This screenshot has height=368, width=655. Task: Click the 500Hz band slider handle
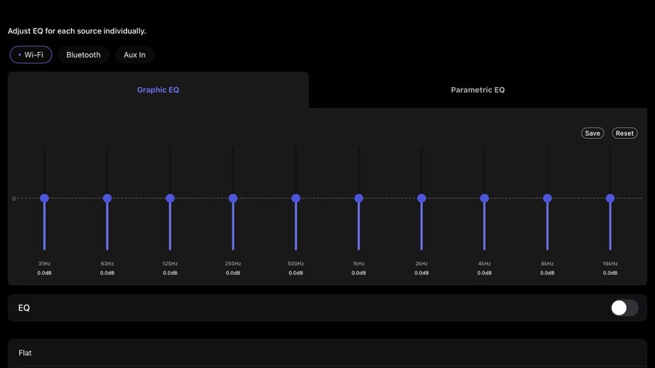tap(296, 198)
